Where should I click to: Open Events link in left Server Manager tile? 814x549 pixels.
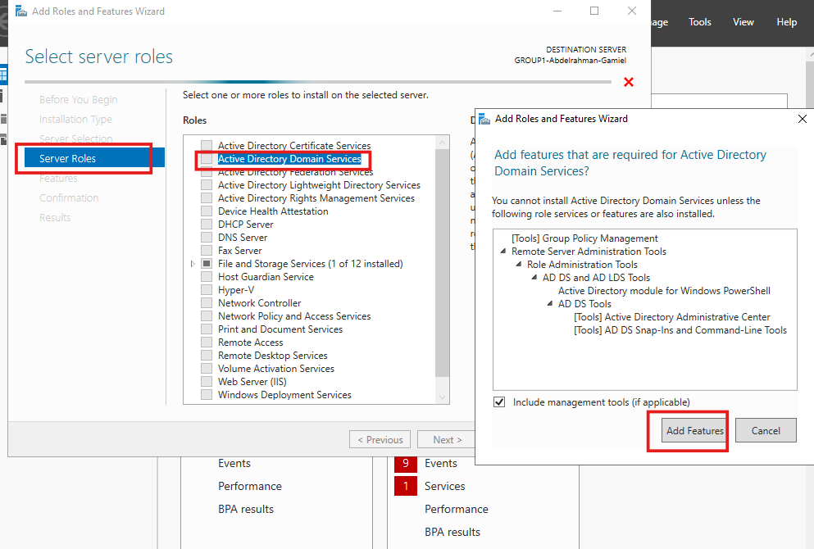click(x=234, y=464)
